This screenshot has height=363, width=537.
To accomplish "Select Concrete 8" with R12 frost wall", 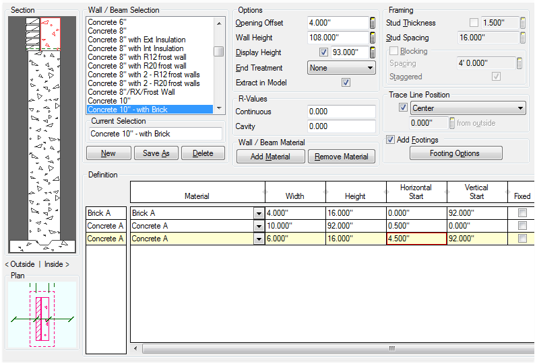I will point(137,57).
